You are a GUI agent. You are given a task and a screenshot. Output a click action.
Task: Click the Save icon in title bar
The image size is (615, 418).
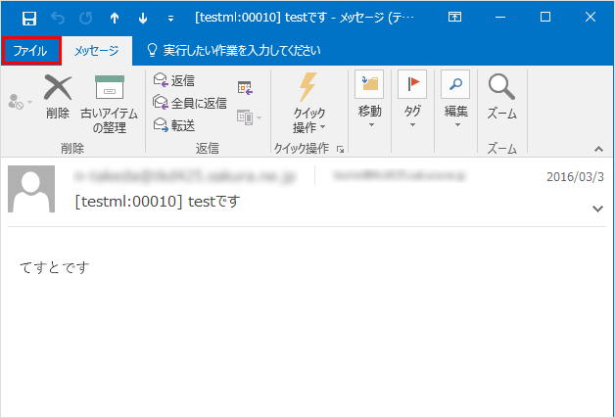30,17
